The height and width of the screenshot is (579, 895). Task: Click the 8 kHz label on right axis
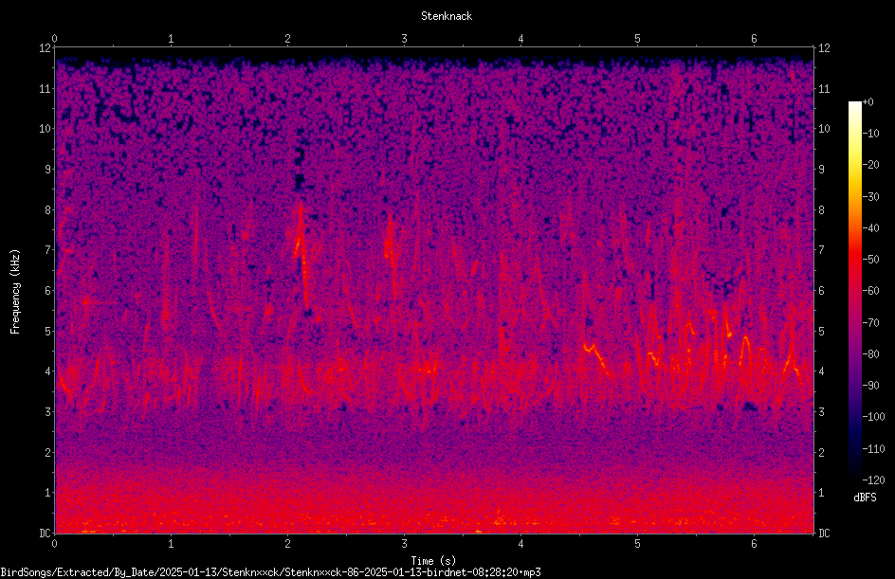click(x=821, y=210)
